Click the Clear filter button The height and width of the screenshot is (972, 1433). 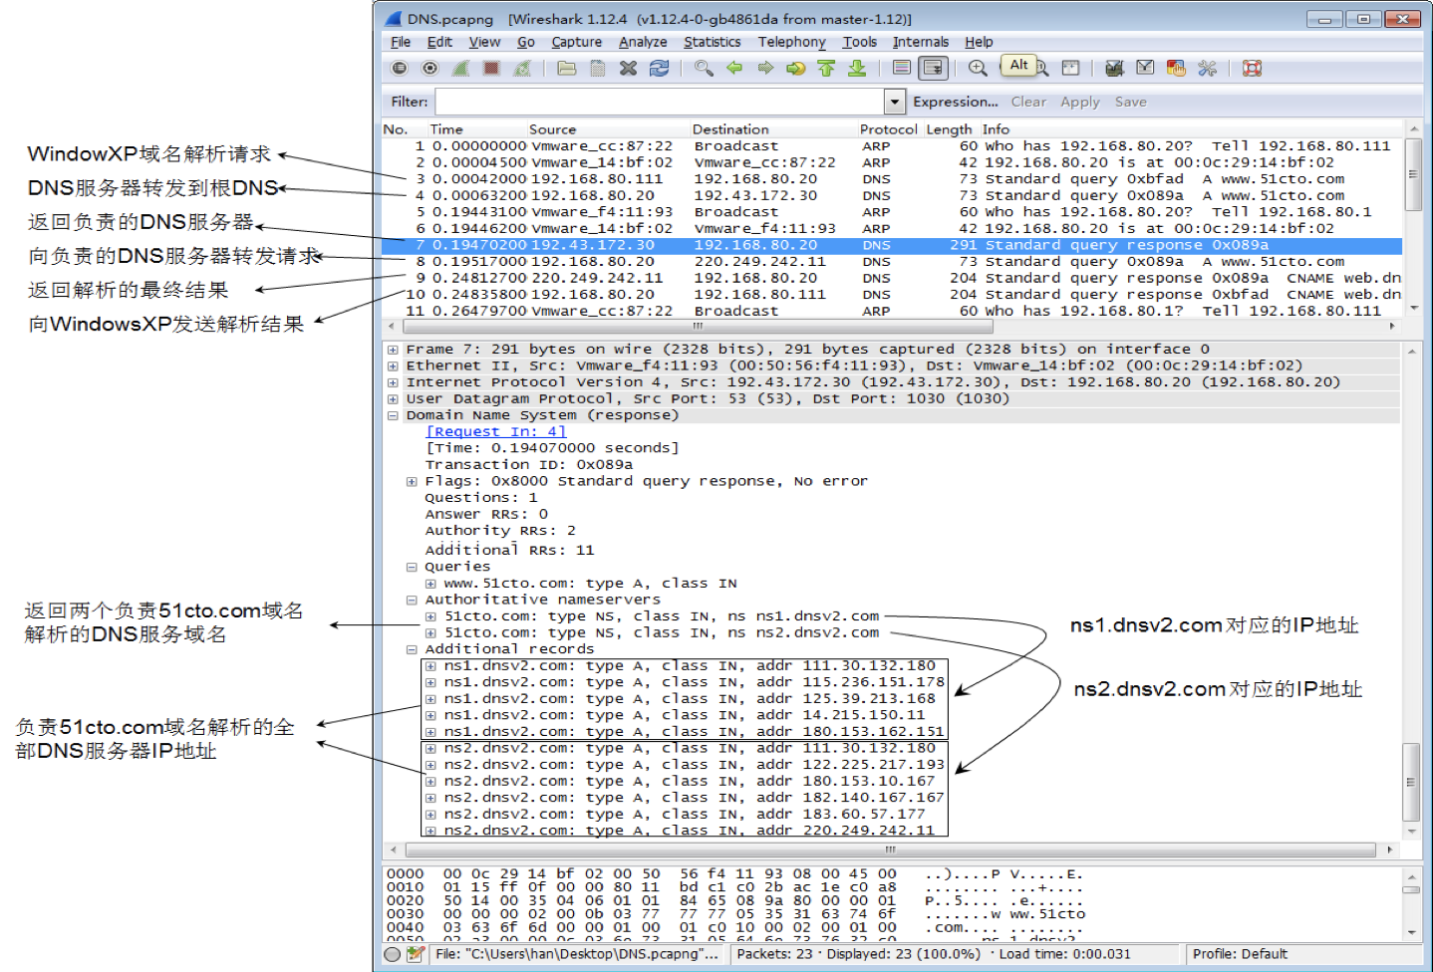1028,102
